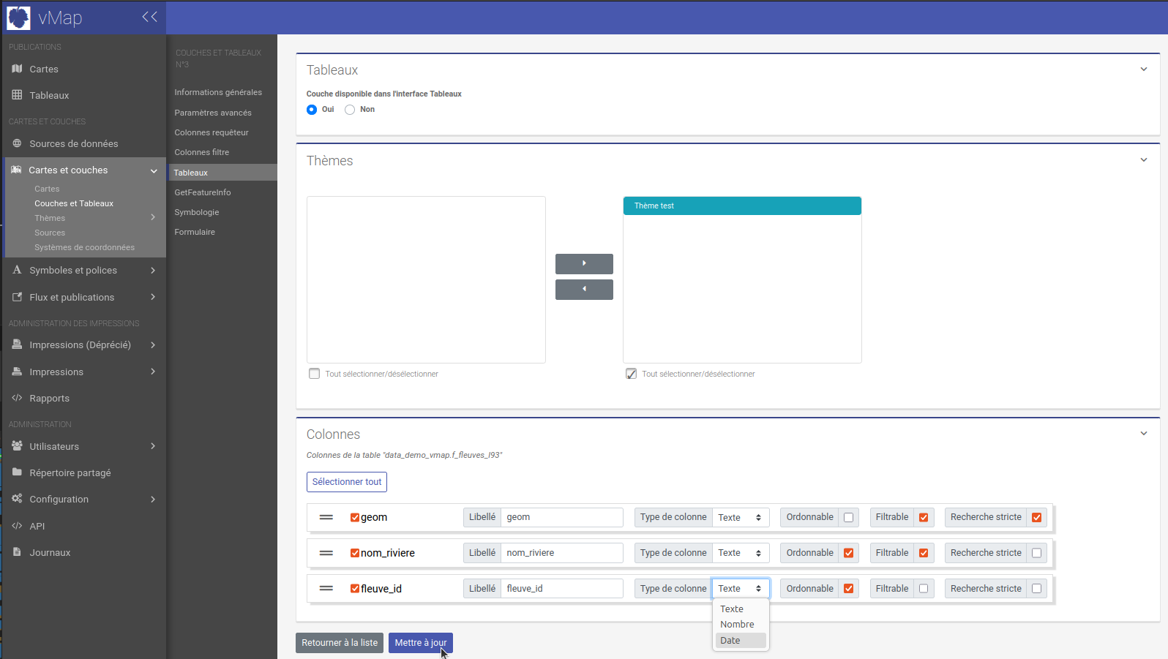Go to Colonnes requêteur section
This screenshot has width=1168, height=659.
click(x=211, y=132)
